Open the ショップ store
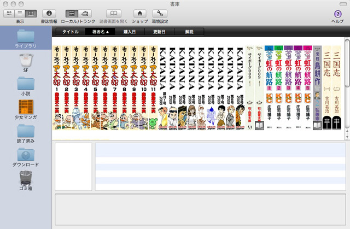The width and height of the screenshot is (350, 229). [140, 14]
